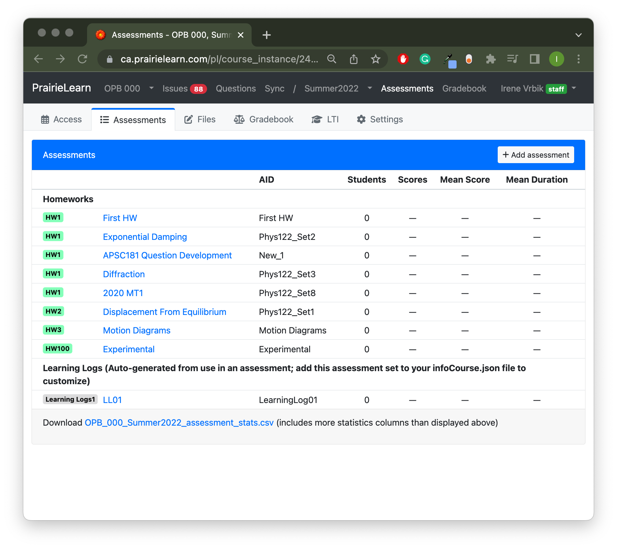Click the share page icon
Viewport: 617px width, 549px height.
354,59
